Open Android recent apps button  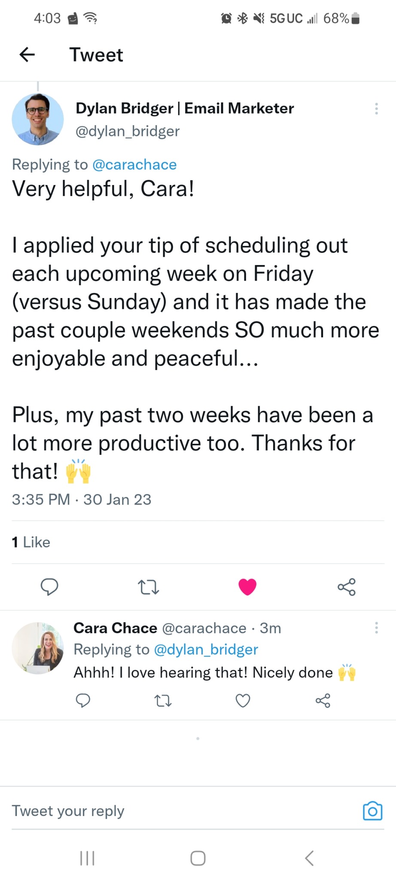[x=87, y=858]
